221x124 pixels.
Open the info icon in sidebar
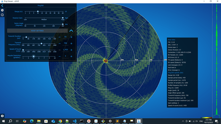point(2,15)
